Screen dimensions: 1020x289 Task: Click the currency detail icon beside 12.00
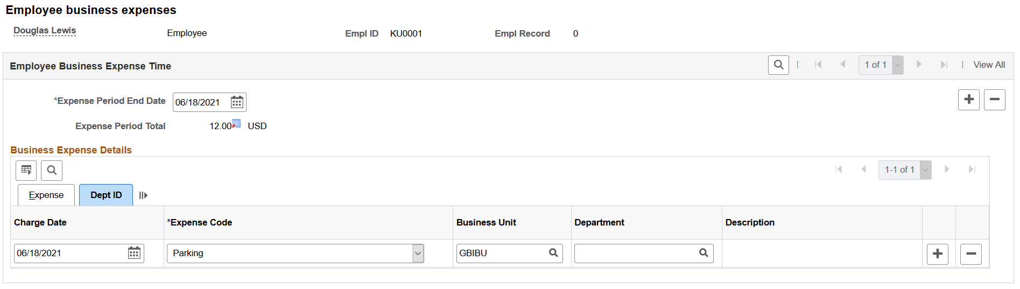tap(236, 123)
